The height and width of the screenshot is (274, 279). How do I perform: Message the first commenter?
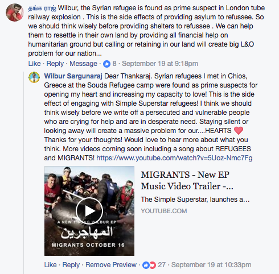coord(83,64)
